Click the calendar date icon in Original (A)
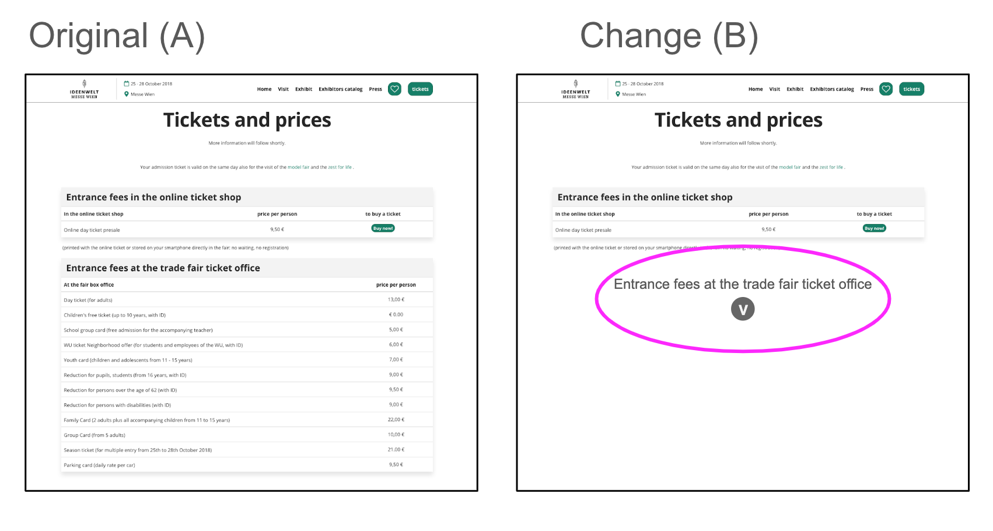Image resolution: width=993 pixels, height=531 pixels. pyautogui.click(x=127, y=83)
